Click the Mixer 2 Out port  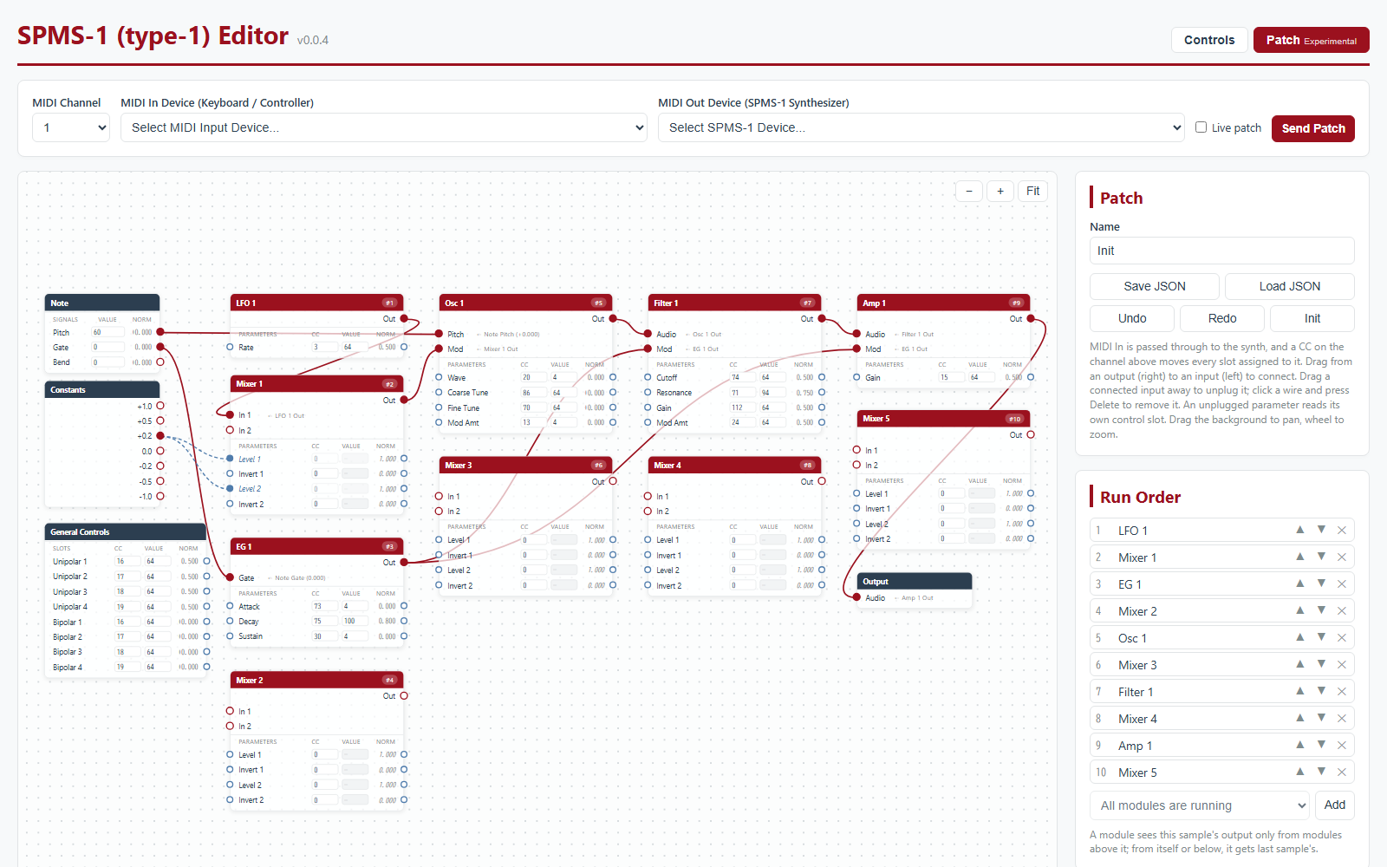tap(404, 695)
